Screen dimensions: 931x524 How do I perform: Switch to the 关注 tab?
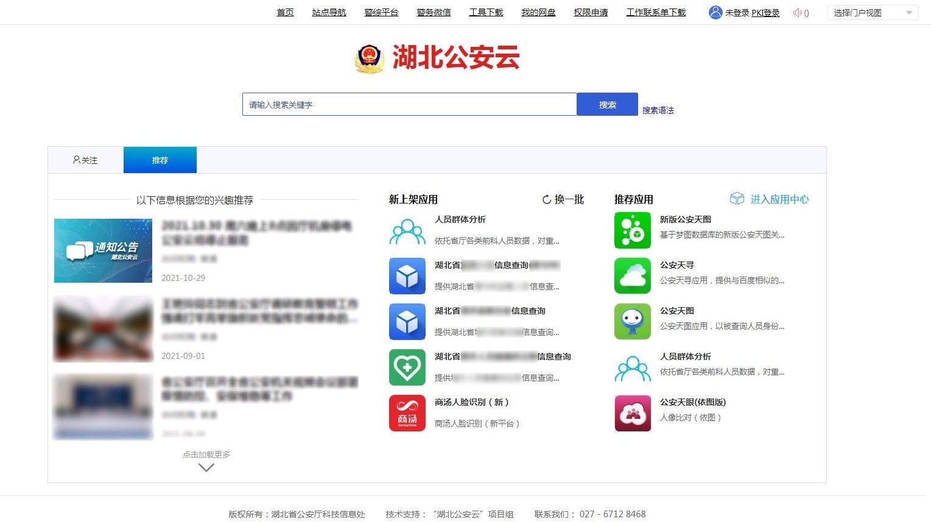tap(85, 160)
